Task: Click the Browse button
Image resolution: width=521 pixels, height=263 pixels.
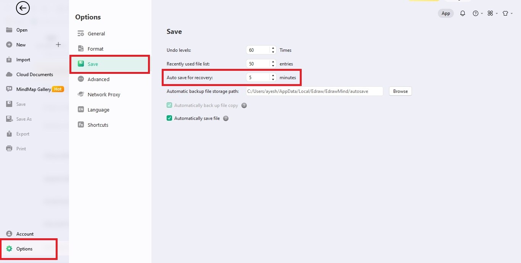Action: tap(400, 91)
